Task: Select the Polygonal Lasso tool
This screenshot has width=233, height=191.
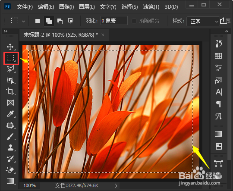Action: 10,69
